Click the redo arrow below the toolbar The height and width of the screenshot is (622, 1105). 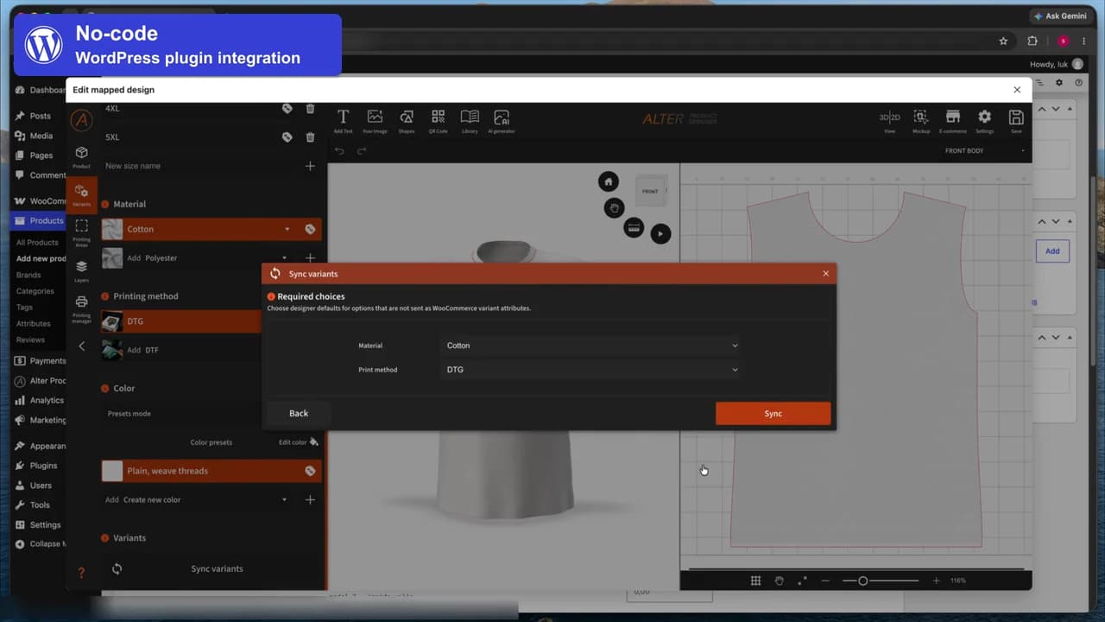tap(362, 151)
